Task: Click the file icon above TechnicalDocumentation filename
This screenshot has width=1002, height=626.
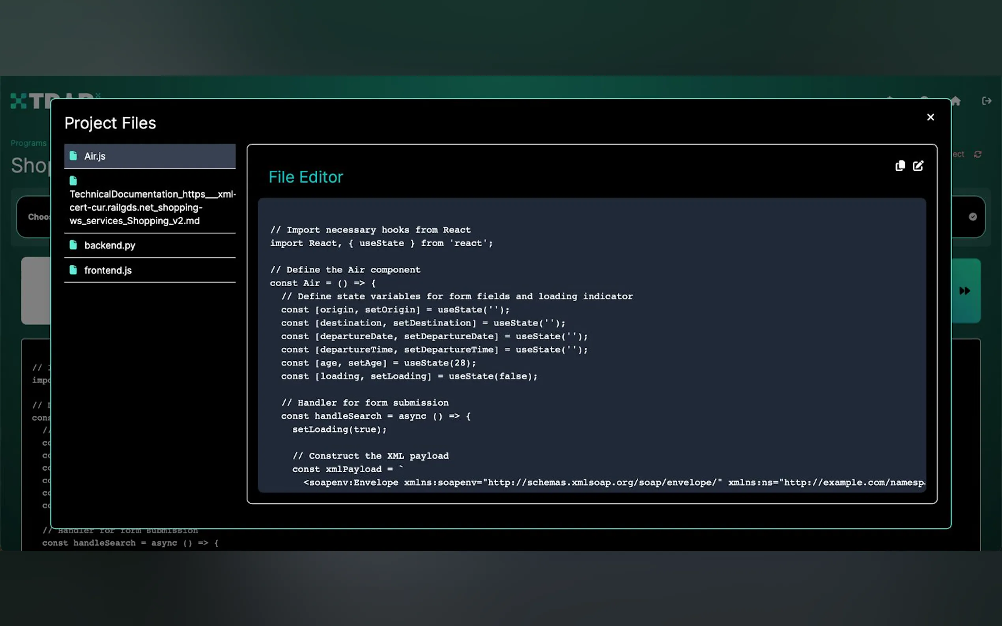Action: [x=73, y=181]
